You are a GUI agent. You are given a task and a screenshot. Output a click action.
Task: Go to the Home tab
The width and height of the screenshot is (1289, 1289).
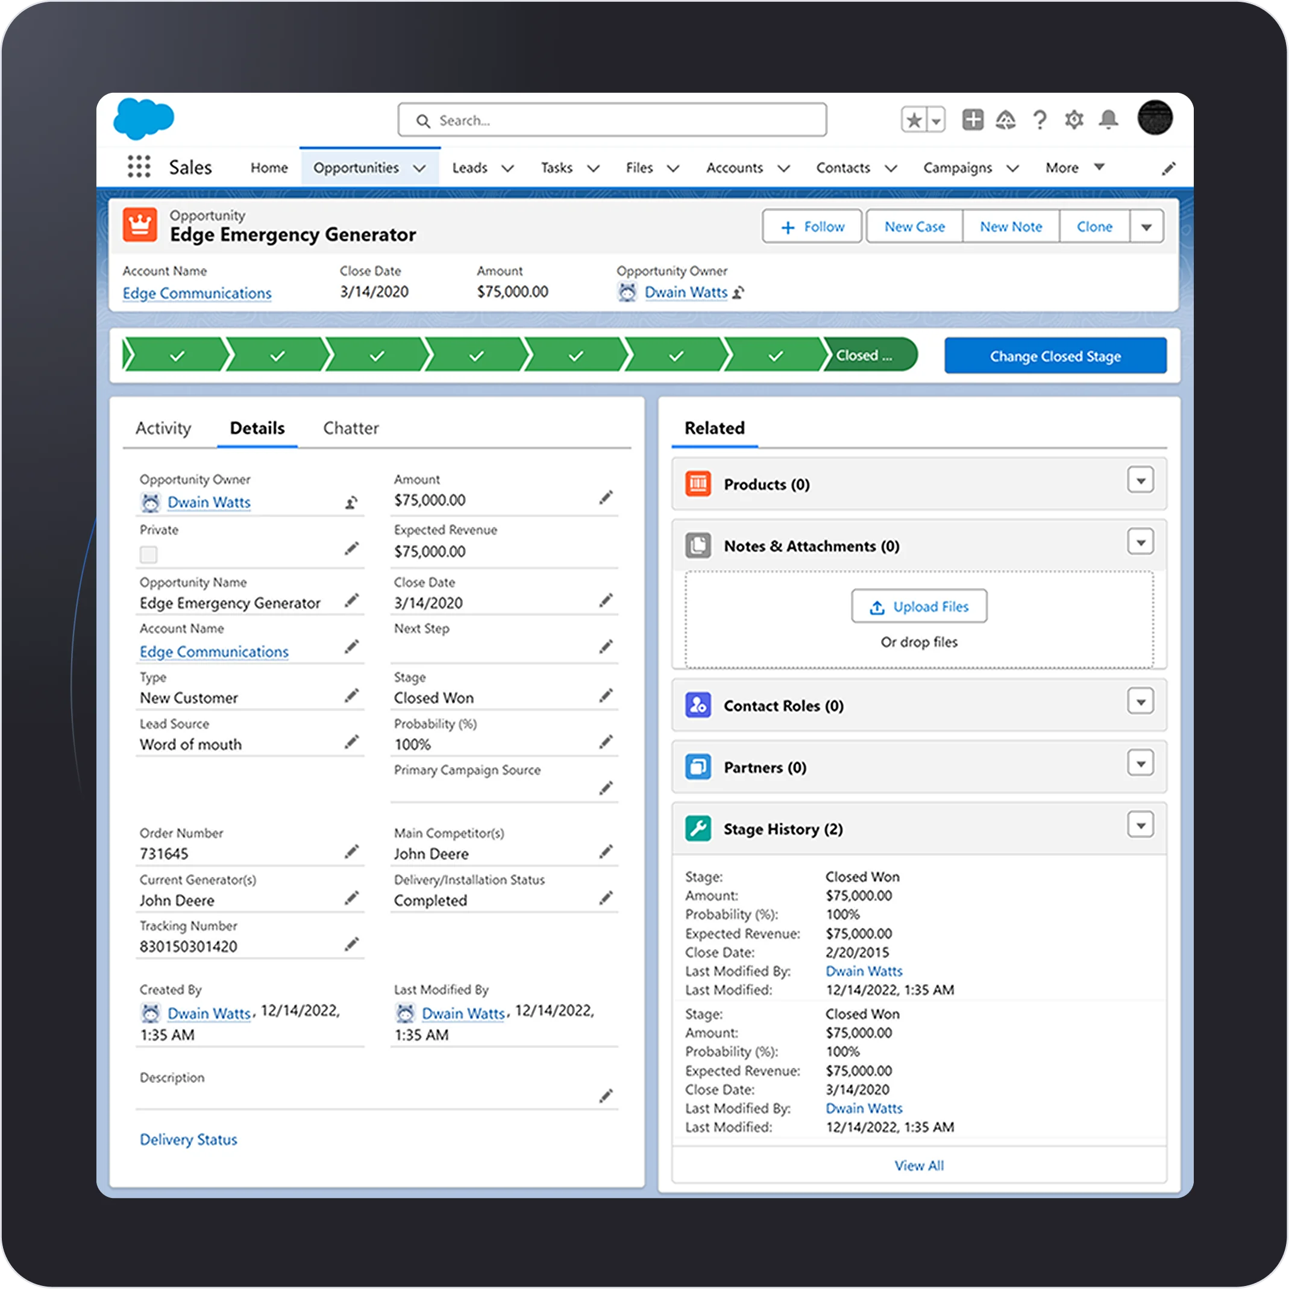click(x=269, y=168)
